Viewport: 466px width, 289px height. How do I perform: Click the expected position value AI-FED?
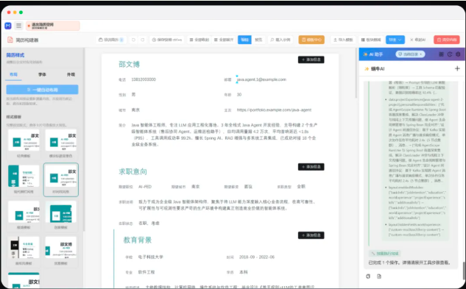(145, 187)
